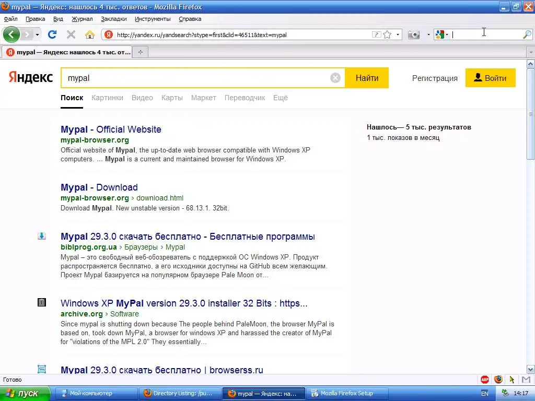Viewport: 535px width, 401px height.
Task: Go back using the green back arrow
Action: point(11,34)
